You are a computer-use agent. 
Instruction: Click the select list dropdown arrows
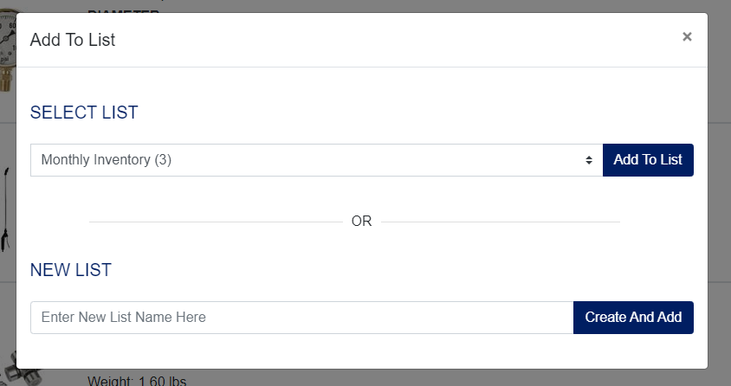click(589, 160)
